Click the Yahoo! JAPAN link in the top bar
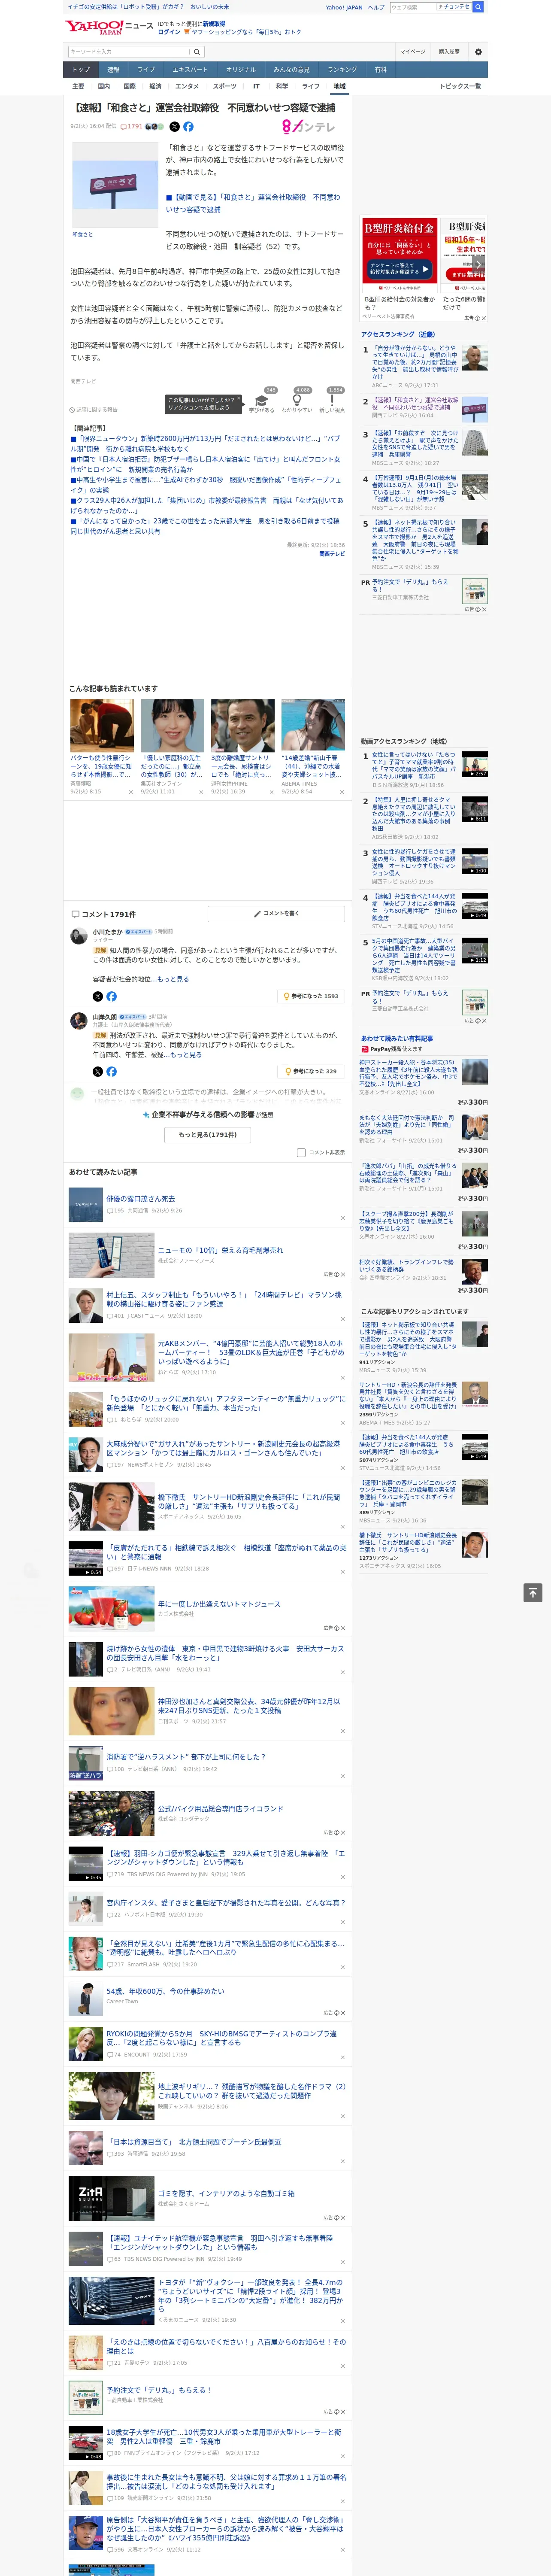551x2576 pixels. 344,7
